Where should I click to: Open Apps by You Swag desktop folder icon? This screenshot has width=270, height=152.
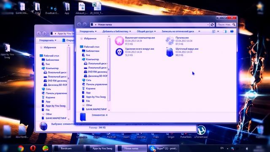point(7,51)
